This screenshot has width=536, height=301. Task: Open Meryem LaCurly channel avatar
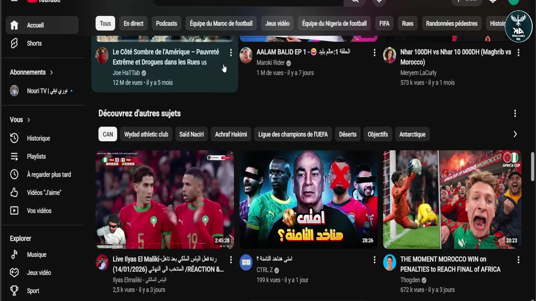click(389, 55)
